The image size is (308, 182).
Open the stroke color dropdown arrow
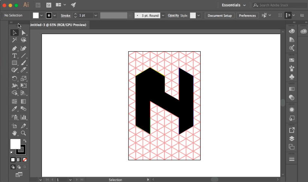pos(55,15)
